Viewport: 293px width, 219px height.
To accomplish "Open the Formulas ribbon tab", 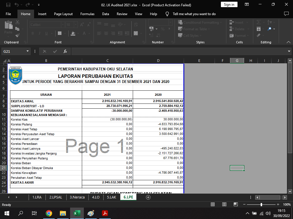I will click(x=87, y=14).
